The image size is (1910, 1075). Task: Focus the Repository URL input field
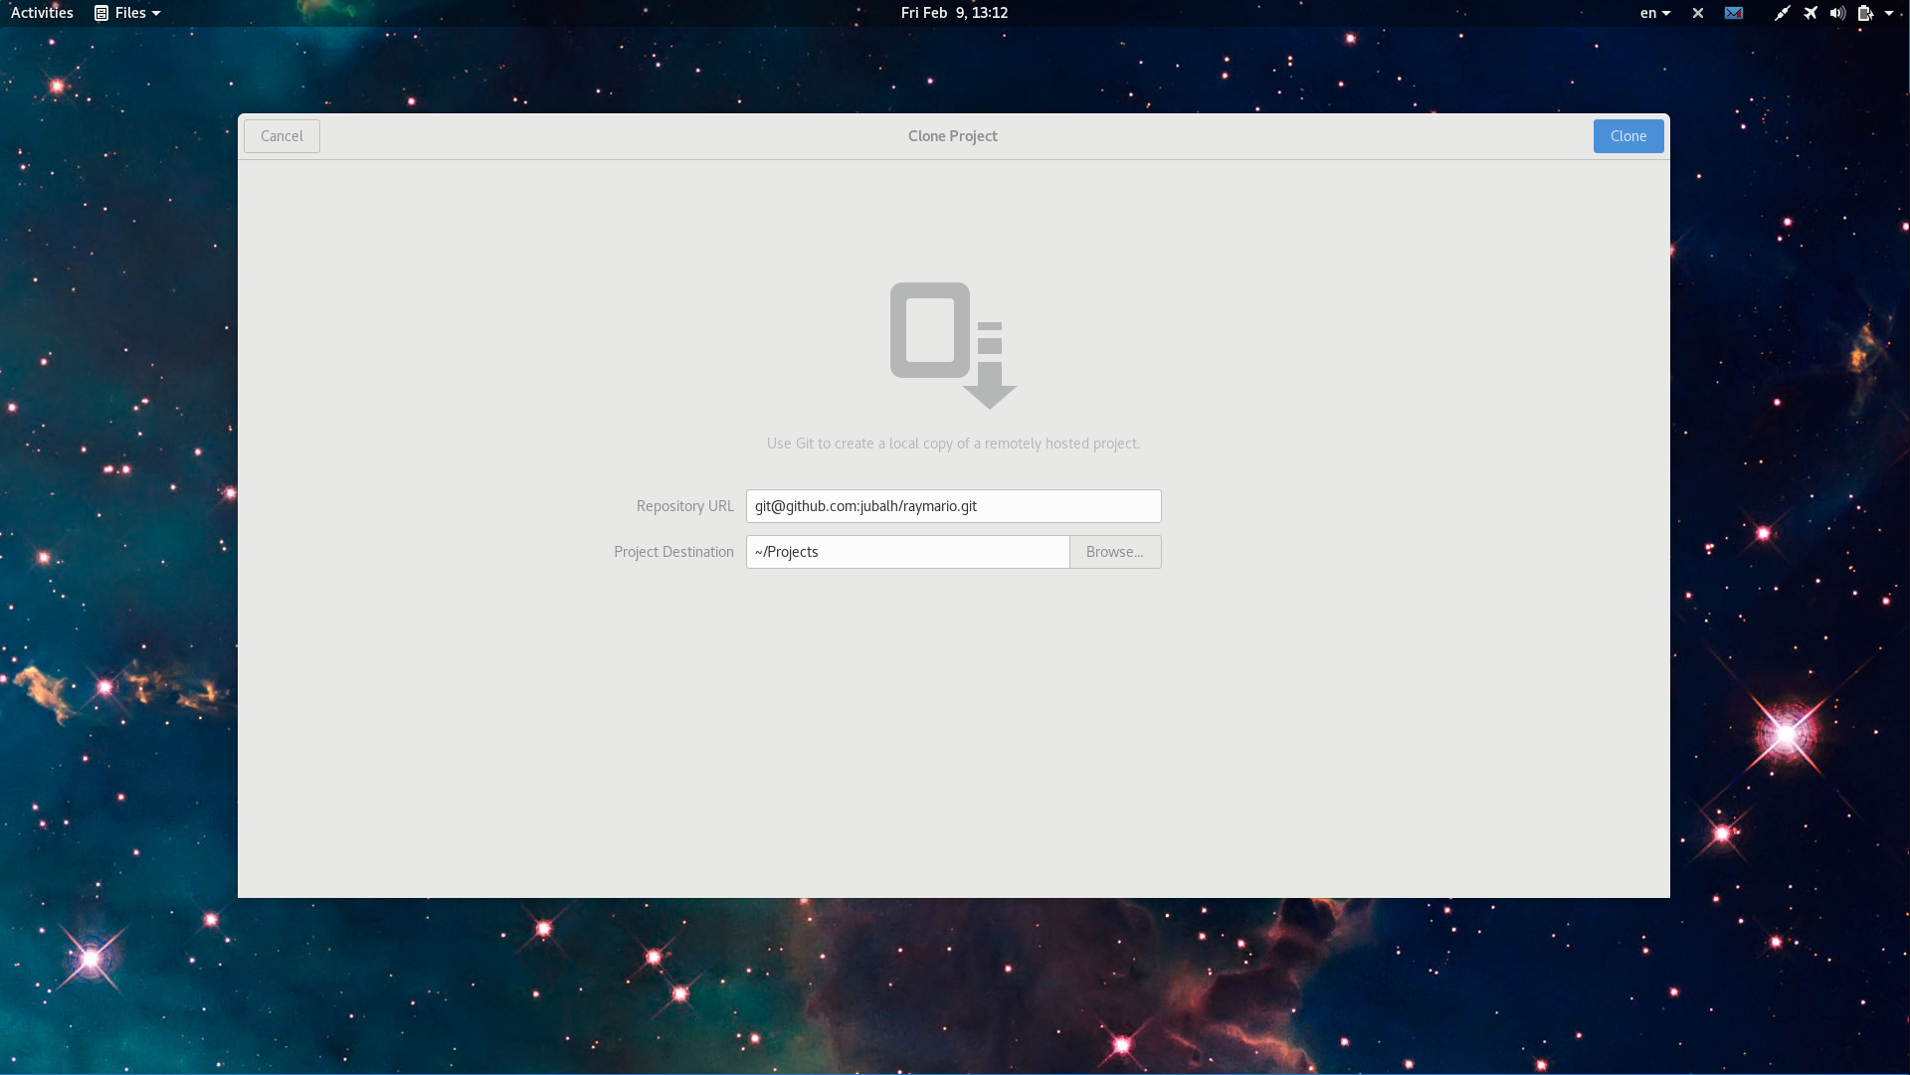(x=953, y=506)
